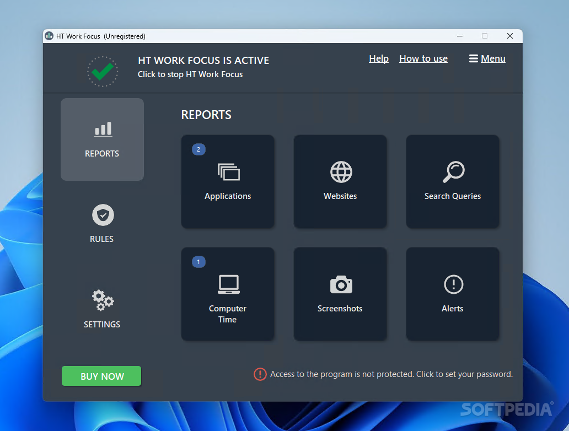Click the Applications tile label

point(228,196)
